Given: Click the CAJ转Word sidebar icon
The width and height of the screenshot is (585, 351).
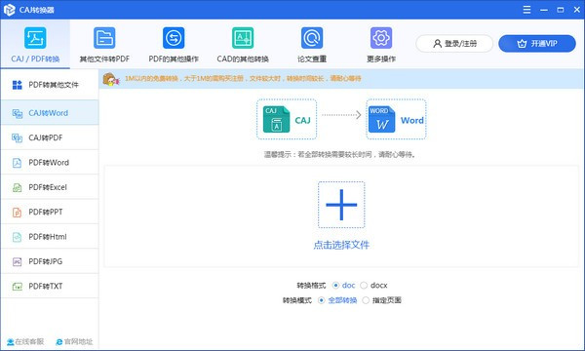Looking at the screenshot, I should (x=18, y=113).
